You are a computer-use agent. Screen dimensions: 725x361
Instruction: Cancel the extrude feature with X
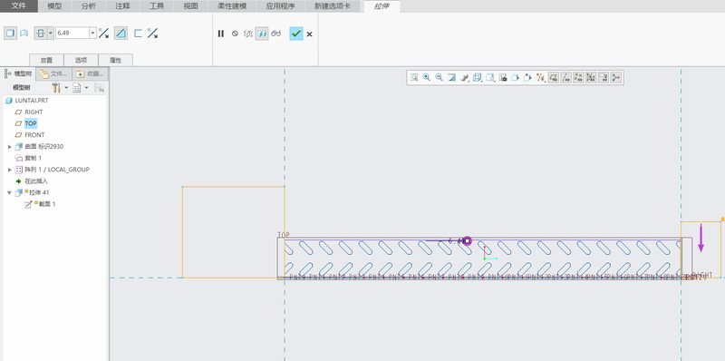(x=309, y=34)
